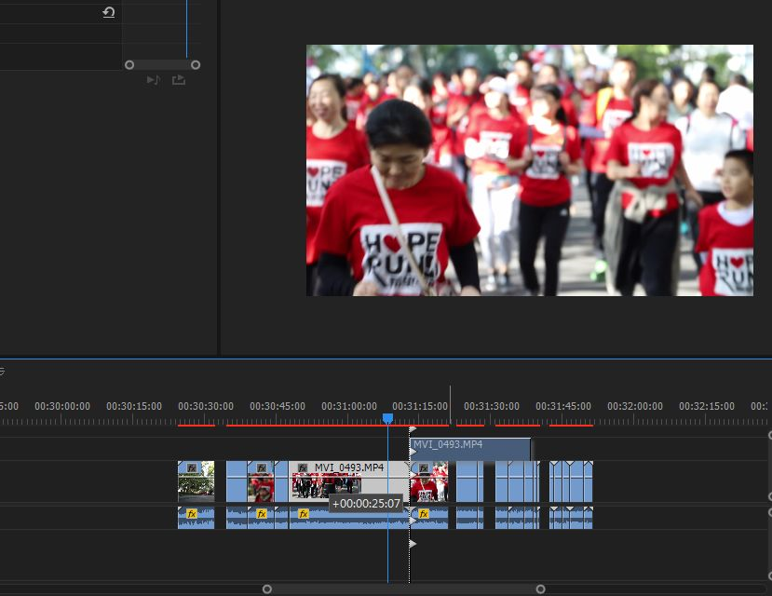Click the yellow fx badge on the audio clip after the dotted line

424,514
